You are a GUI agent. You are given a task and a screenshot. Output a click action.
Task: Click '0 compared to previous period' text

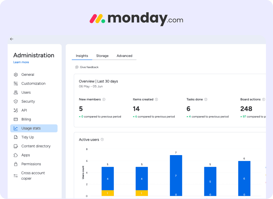pyautogui.click(x=101, y=116)
